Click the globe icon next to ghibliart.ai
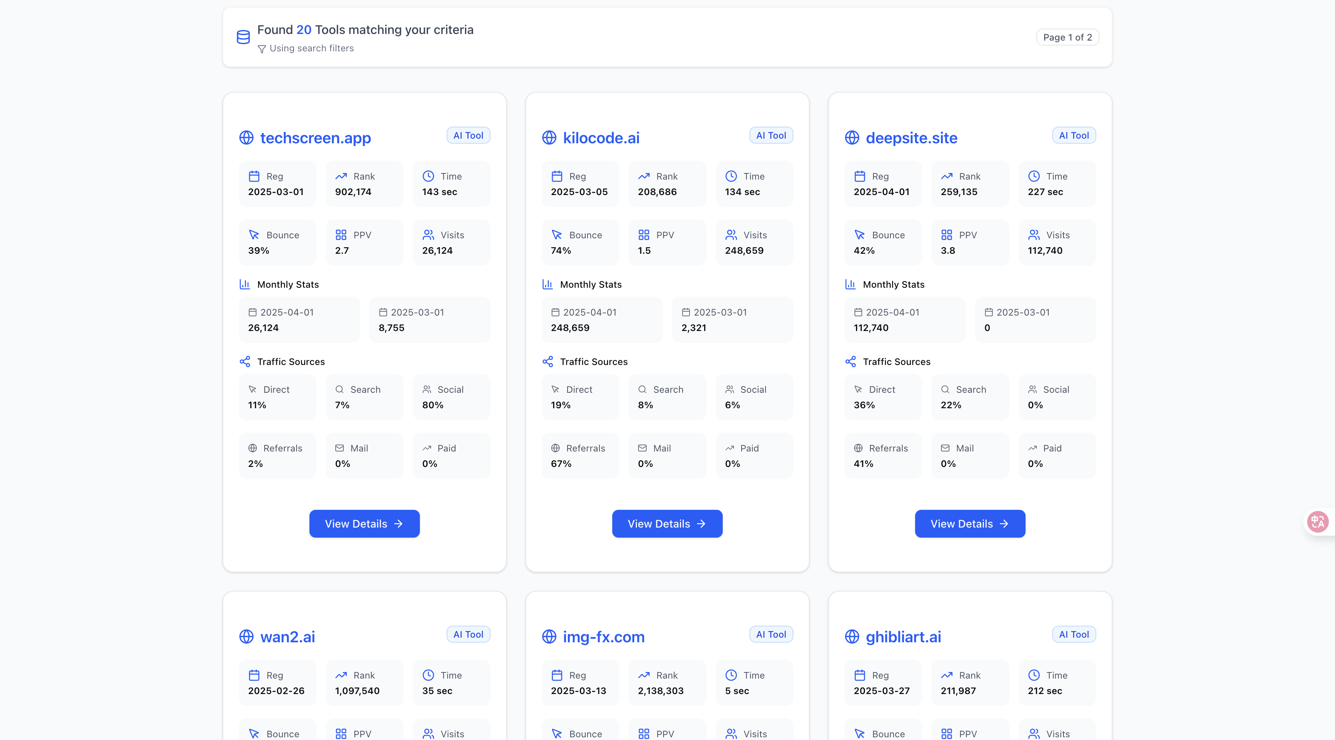Screen dimensions: 1335x740 tap(852, 636)
